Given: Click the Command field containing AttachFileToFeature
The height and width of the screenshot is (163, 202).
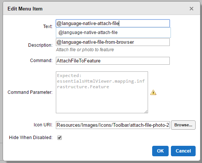Looking at the screenshot, I should click(113, 61).
